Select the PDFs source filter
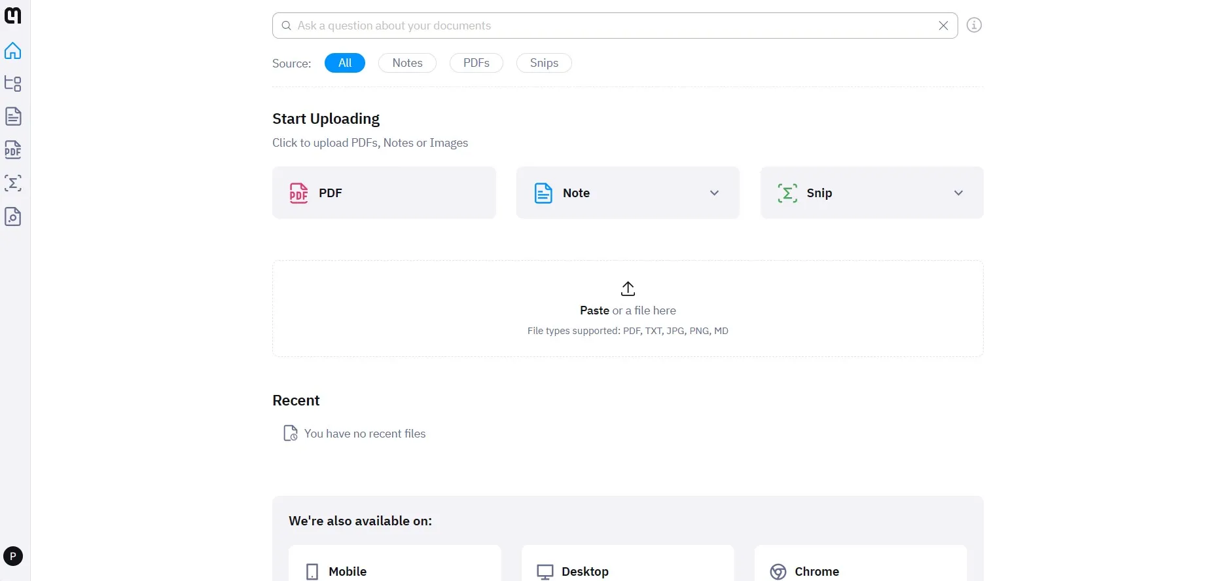 pyautogui.click(x=476, y=63)
